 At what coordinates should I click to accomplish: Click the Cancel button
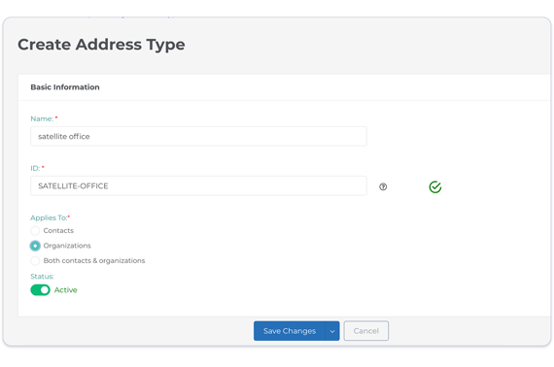[366, 331]
